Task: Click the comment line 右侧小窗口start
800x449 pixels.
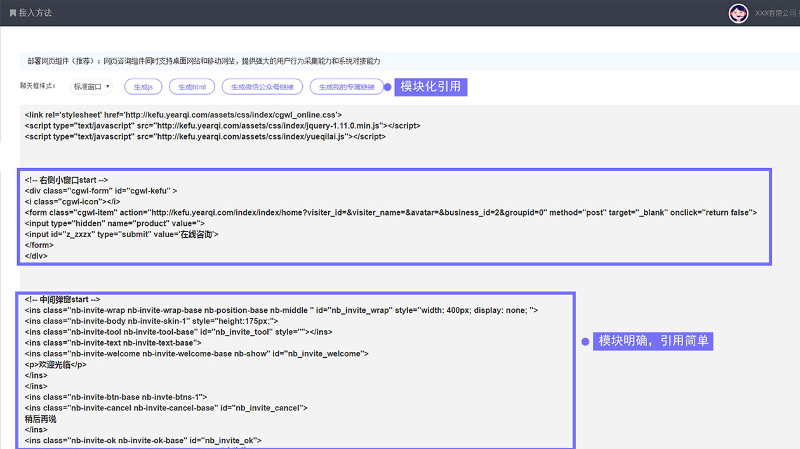Action: coord(66,180)
